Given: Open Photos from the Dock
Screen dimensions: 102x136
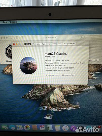Looking at the screenshot, I should 27,127.
